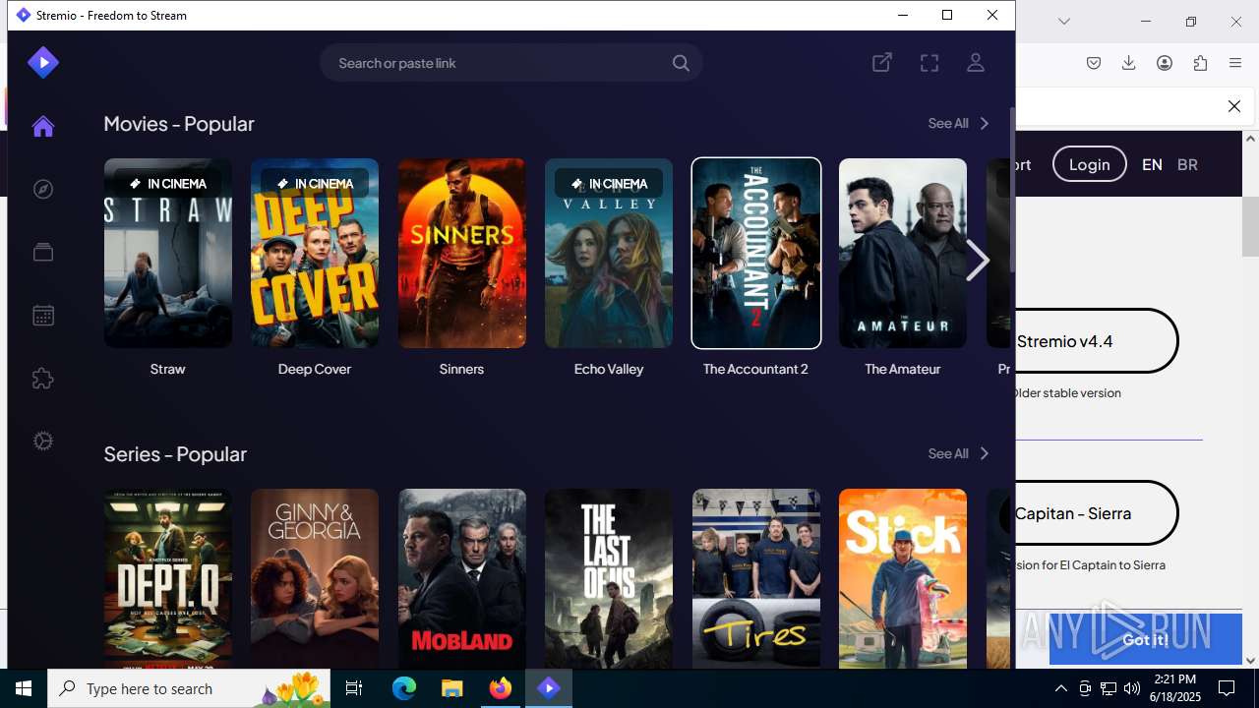The width and height of the screenshot is (1259, 708).
Task: Click Got it! cookie button in browser
Action: 1145,639
